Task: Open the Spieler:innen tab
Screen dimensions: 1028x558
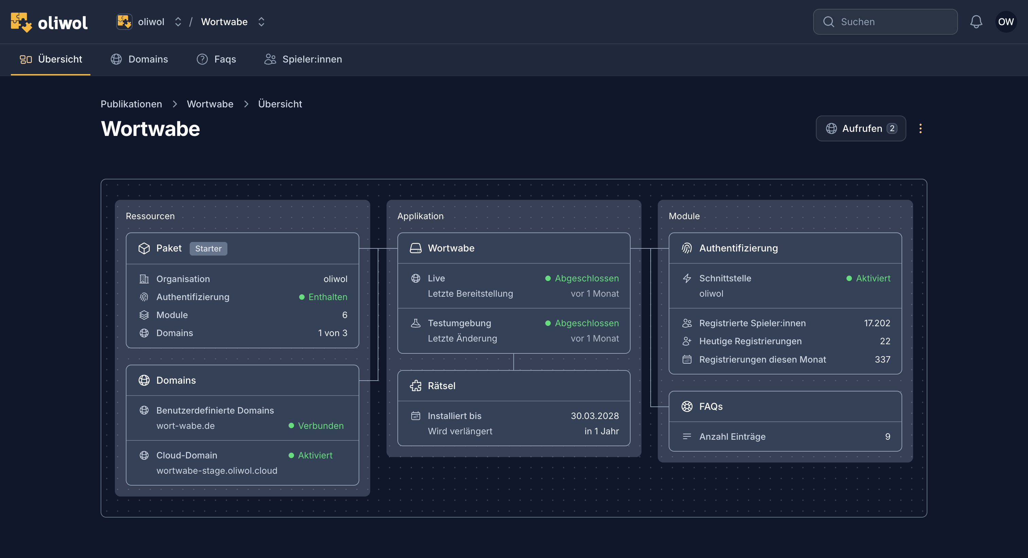Action: (x=303, y=59)
